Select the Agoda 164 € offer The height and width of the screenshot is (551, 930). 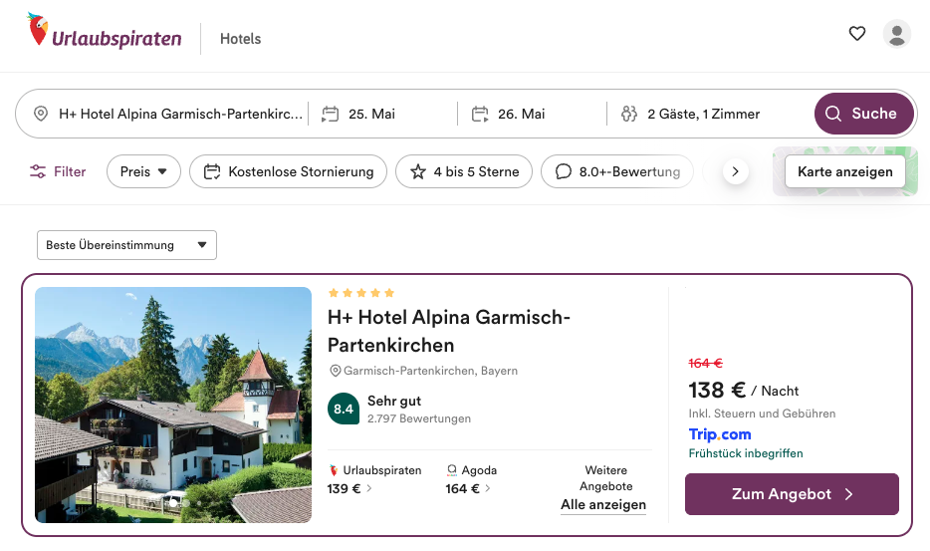[x=468, y=480]
